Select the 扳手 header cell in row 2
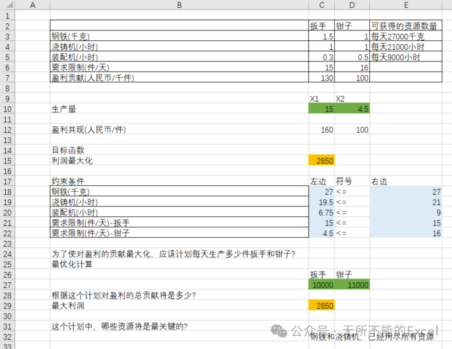 (x=322, y=26)
